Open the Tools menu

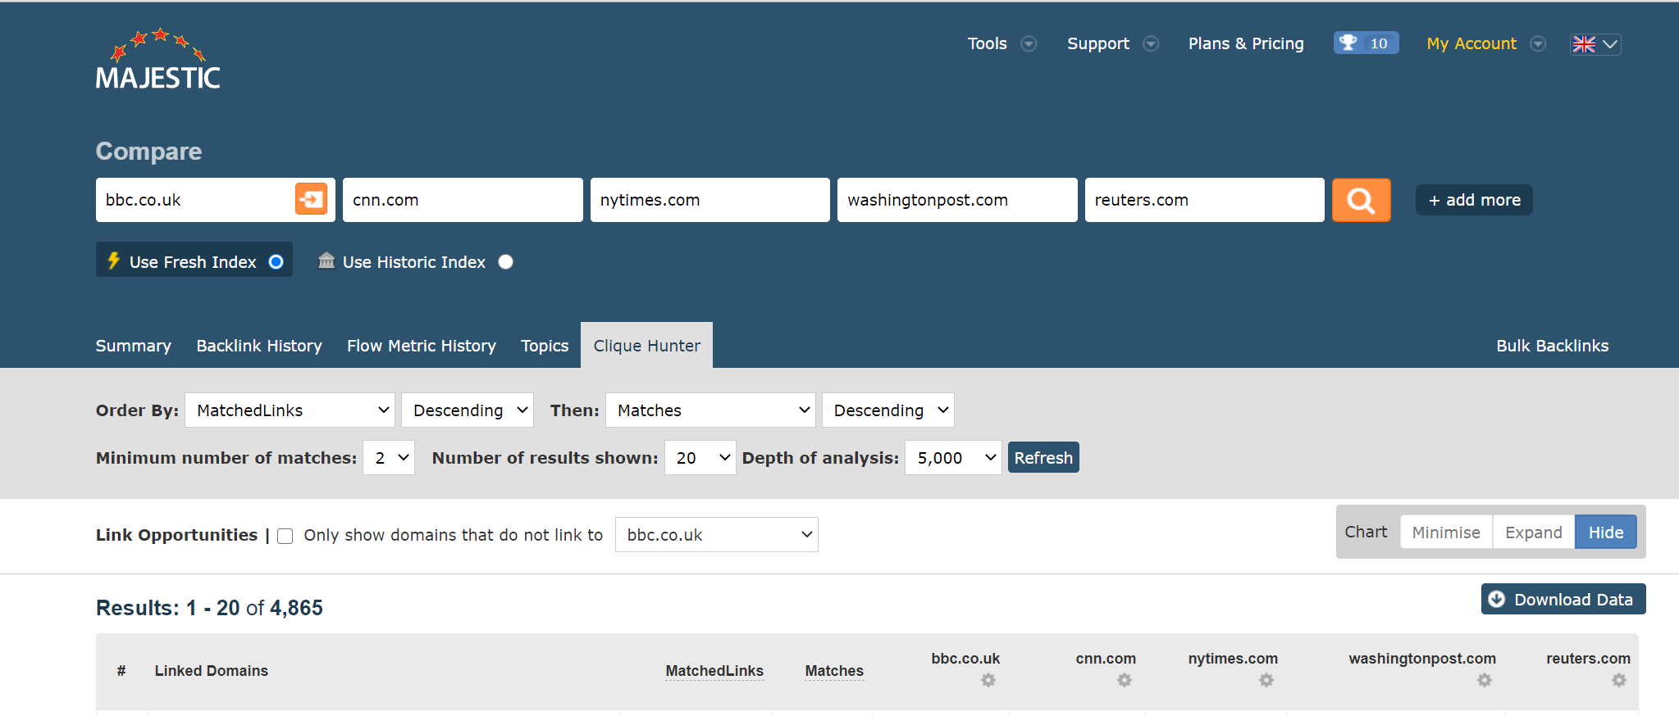click(x=988, y=43)
